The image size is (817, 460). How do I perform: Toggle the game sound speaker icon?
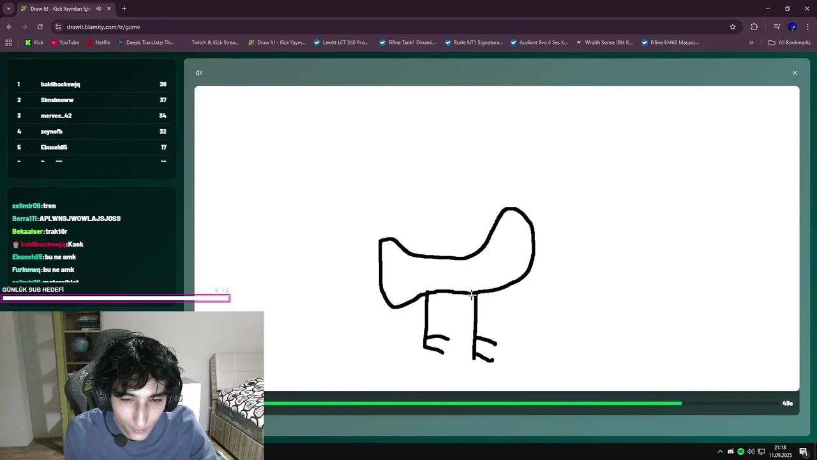(x=199, y=73)
